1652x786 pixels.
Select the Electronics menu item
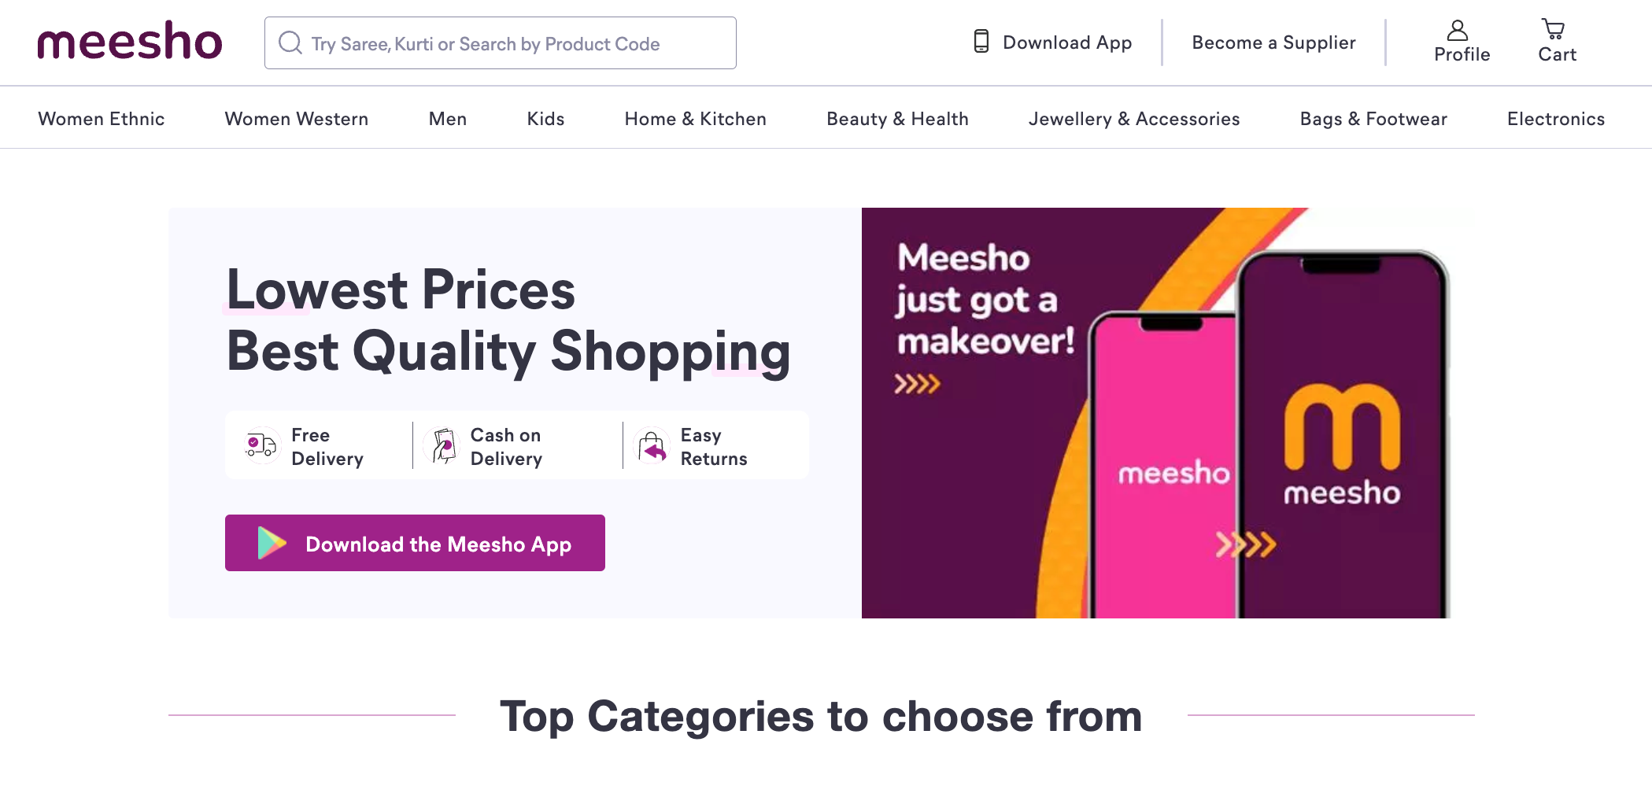point(1555,119)
